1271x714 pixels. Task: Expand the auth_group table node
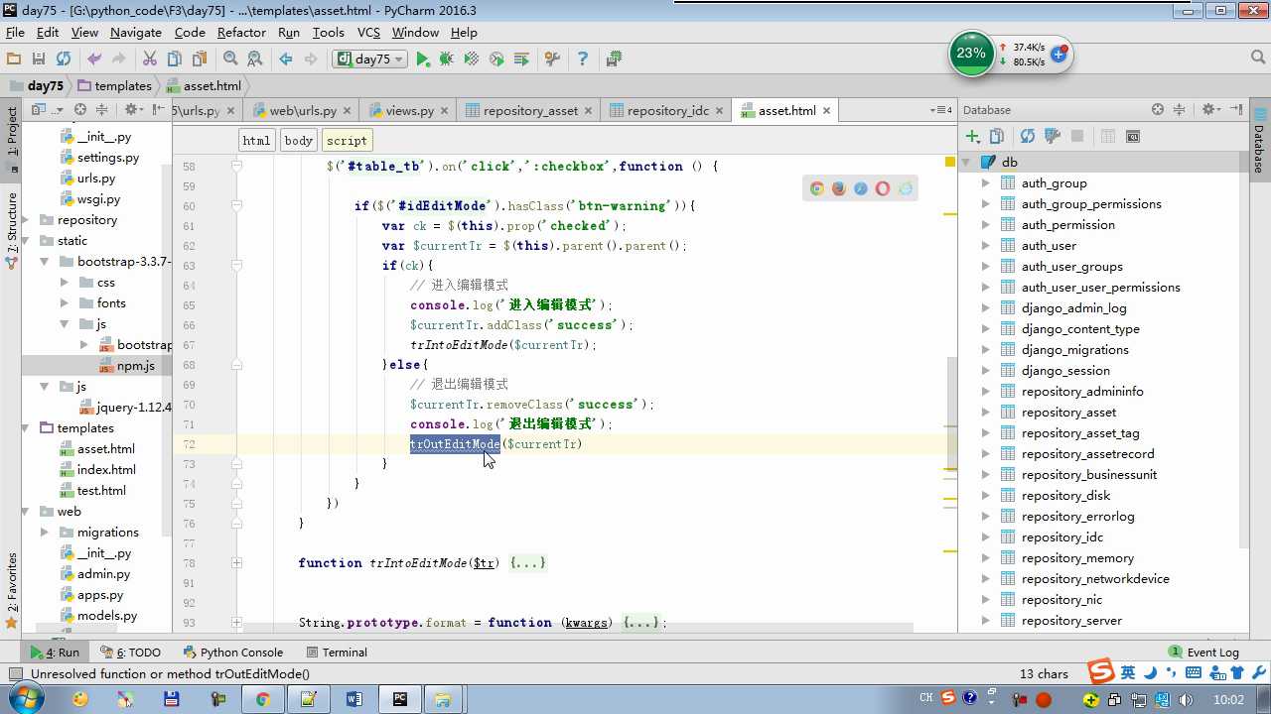point(985,183)
